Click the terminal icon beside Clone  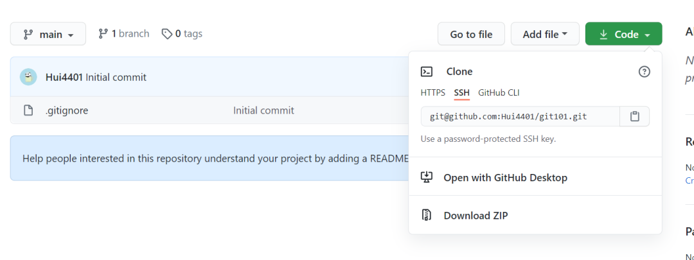(x=427, y=72)
